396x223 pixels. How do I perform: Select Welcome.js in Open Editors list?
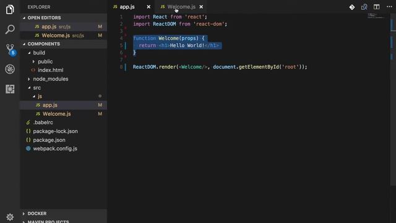click(x=63, y=35)
